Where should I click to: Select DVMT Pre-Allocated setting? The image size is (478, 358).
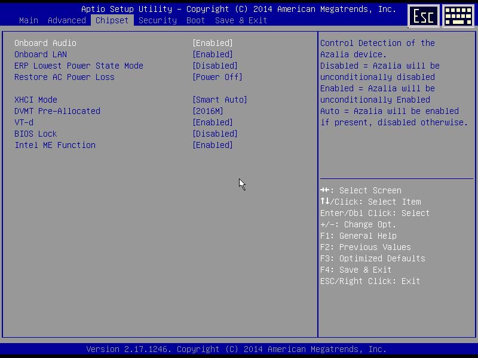pos(57,111)
